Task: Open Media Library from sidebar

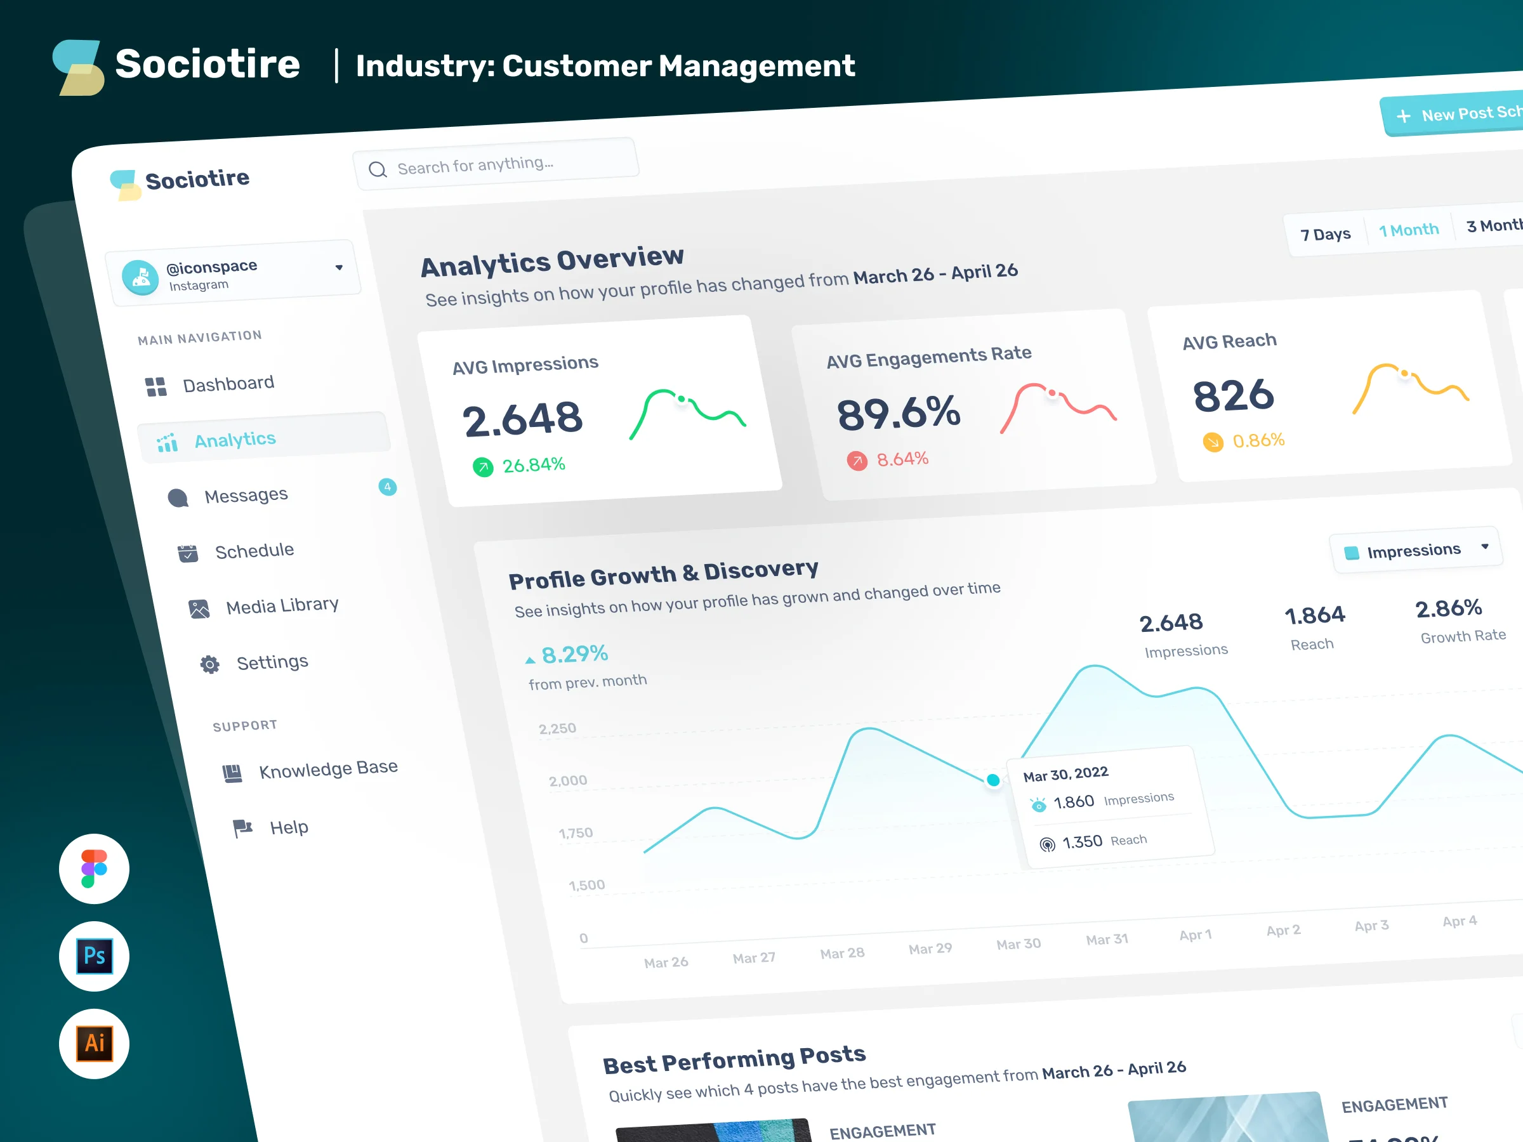Action: (282, 606)
